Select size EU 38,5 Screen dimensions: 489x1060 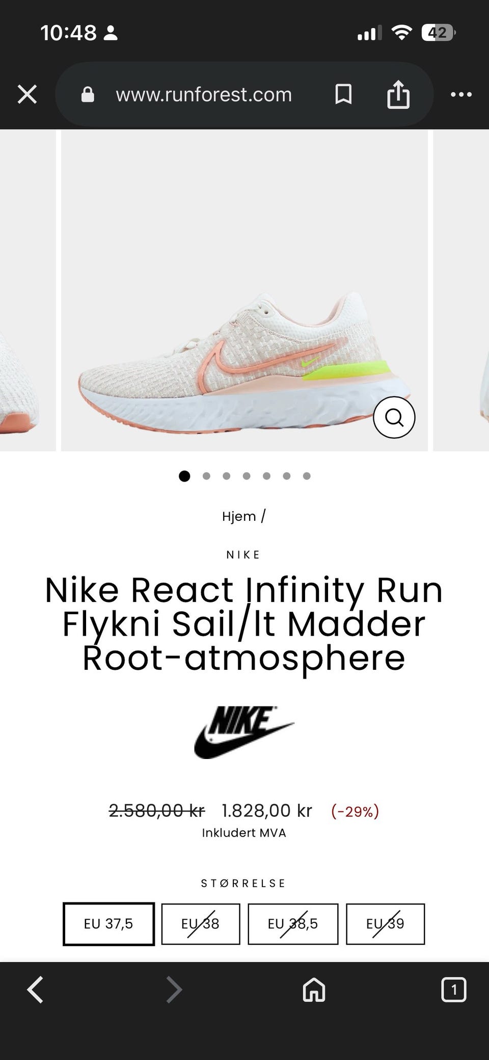coord(293,924)
